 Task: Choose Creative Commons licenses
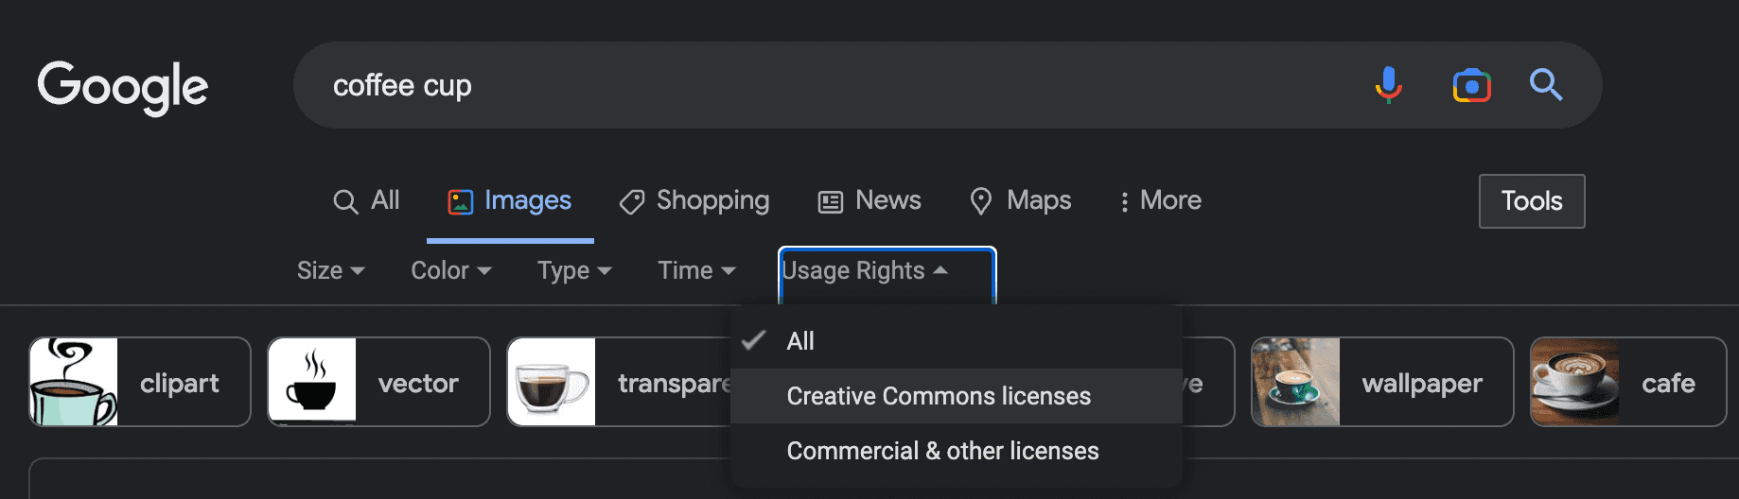coord(957,396)
